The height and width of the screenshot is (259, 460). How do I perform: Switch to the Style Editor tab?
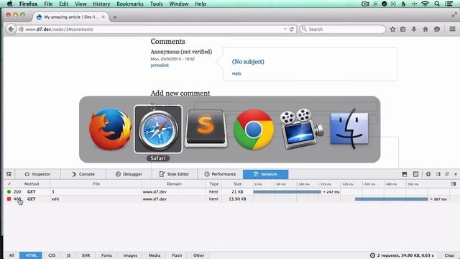[x=175, y=174]
